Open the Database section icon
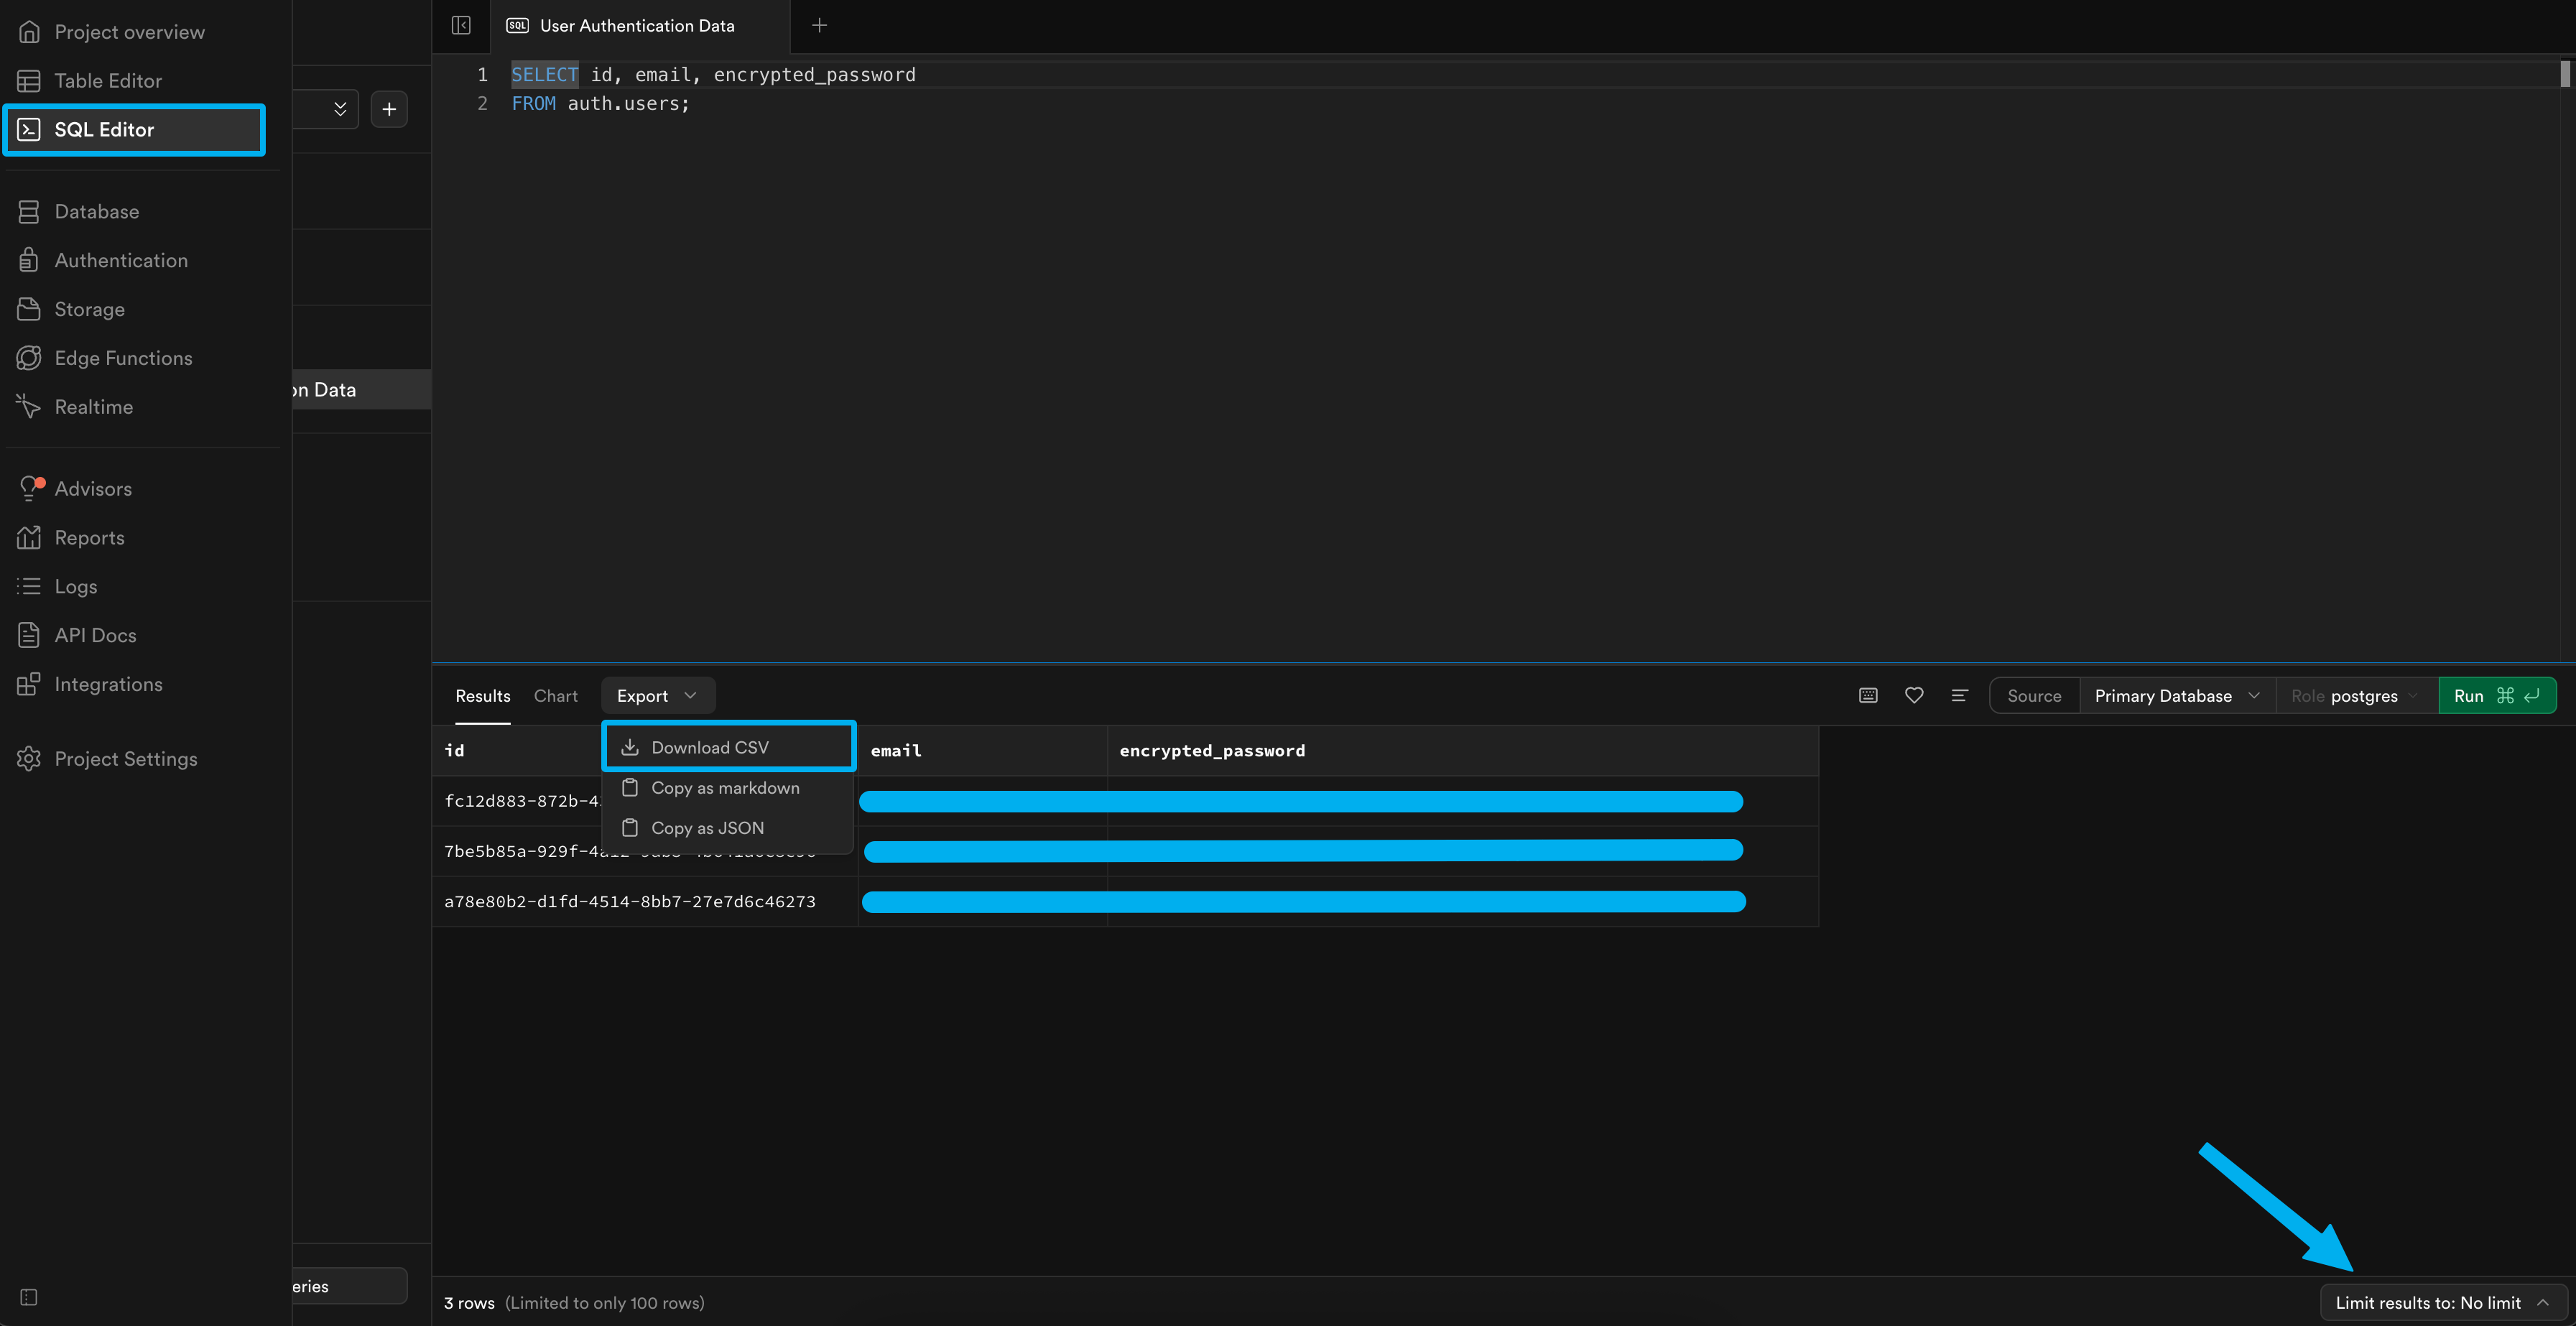This screenshot has height=1326, width=2576. [29, 212]
